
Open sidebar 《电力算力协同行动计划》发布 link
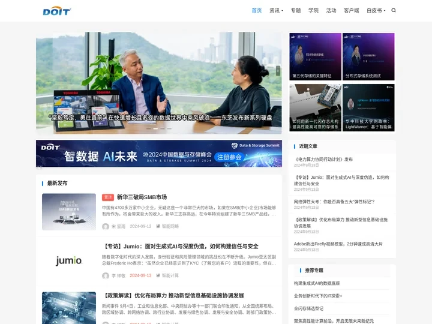click(x=323, y=159)
